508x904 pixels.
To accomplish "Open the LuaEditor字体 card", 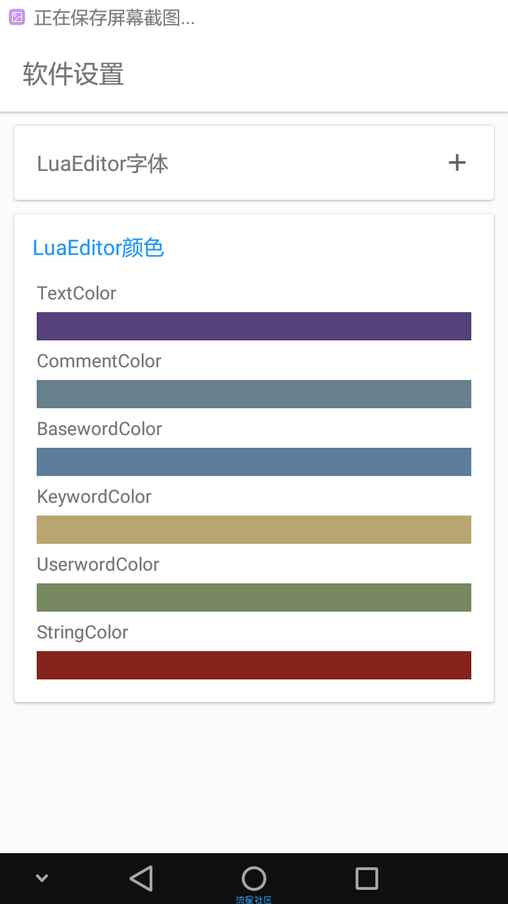I will pos(254,163).
